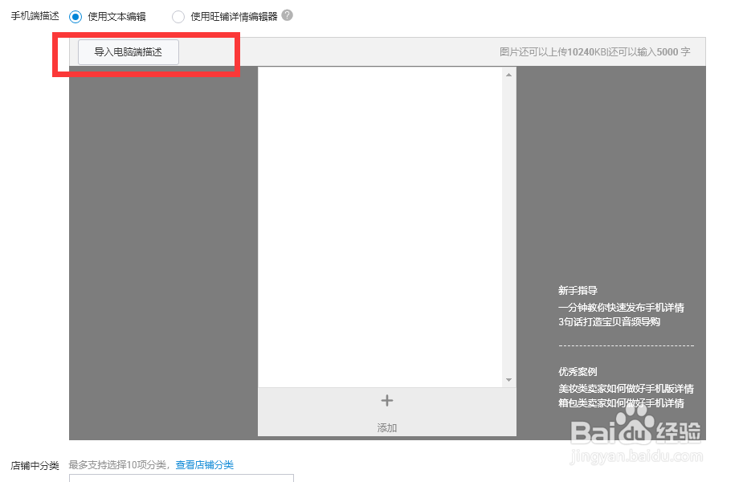Select the 使用文本编辑 radio button
This screenshot has height=482, width=743.
(x=76, y=16)
